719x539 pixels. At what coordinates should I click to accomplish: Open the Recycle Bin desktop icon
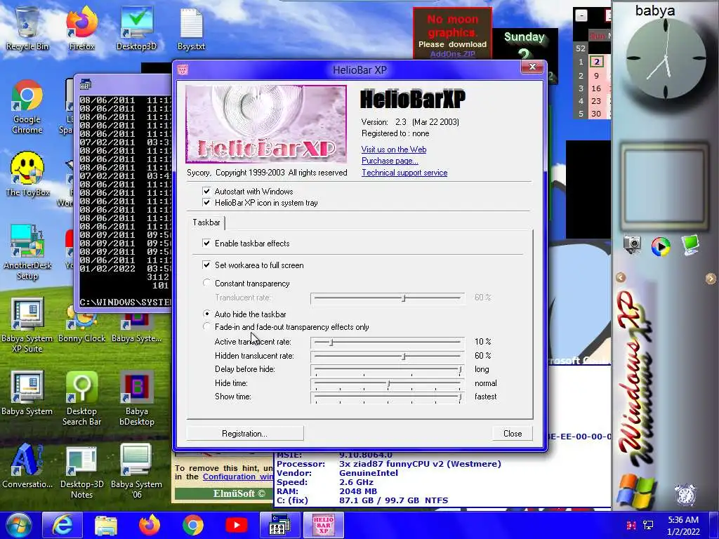click(x=27, y=28)
